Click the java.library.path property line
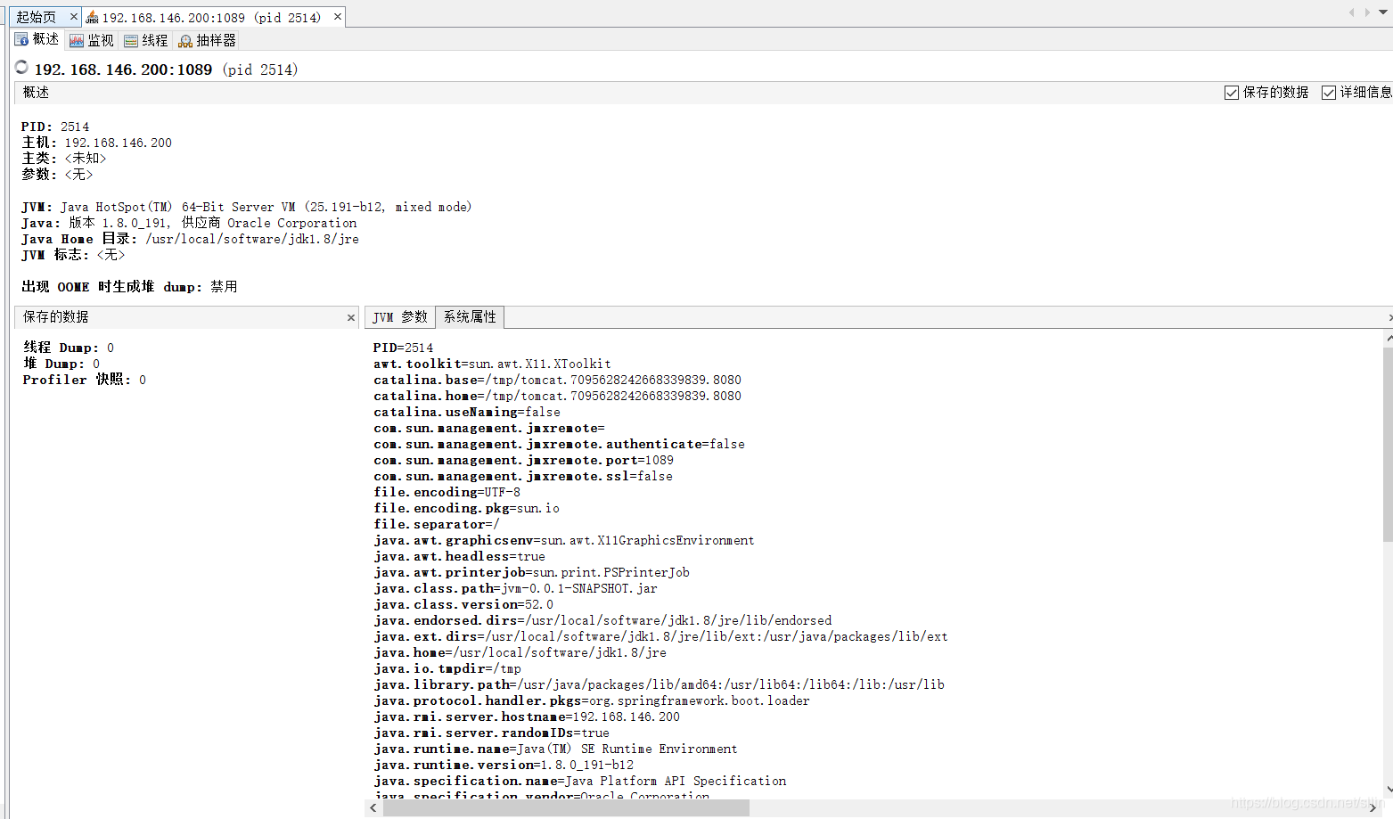Viewport: 1393px width, 819px height. coord(659,684)
